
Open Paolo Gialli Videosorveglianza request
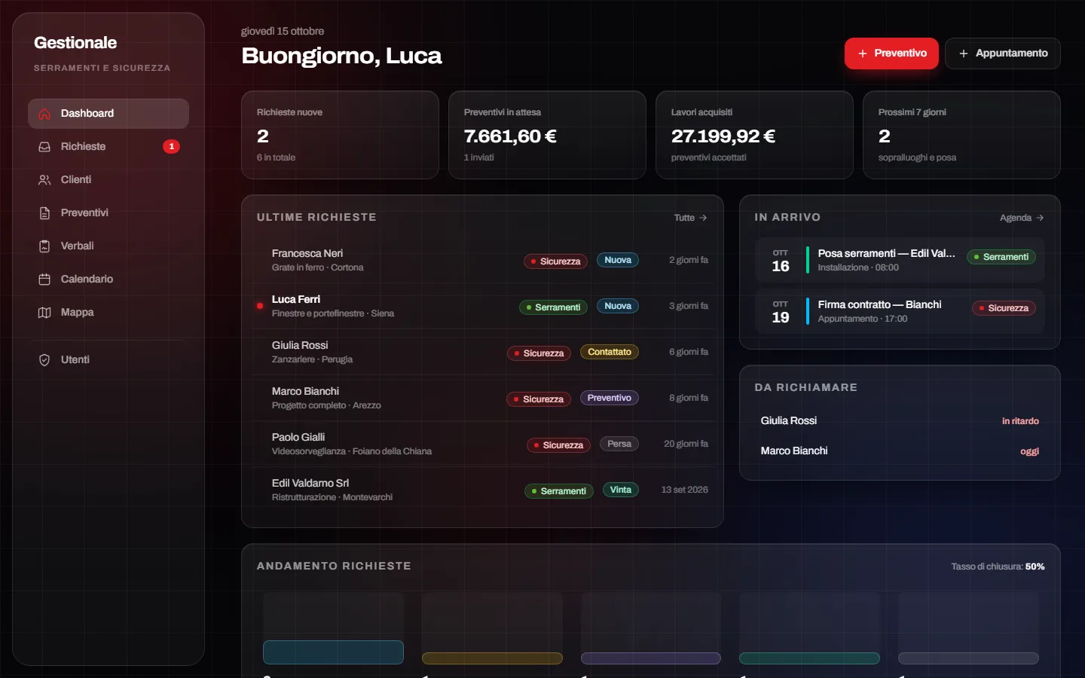click(482, 444)
